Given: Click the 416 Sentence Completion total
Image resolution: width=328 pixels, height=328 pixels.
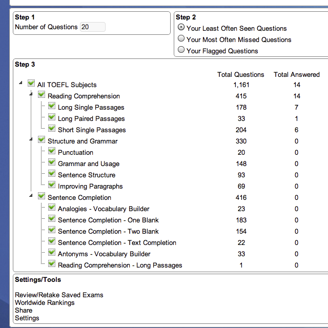Looking at the screenshot, I should click(x=241, y=198).
